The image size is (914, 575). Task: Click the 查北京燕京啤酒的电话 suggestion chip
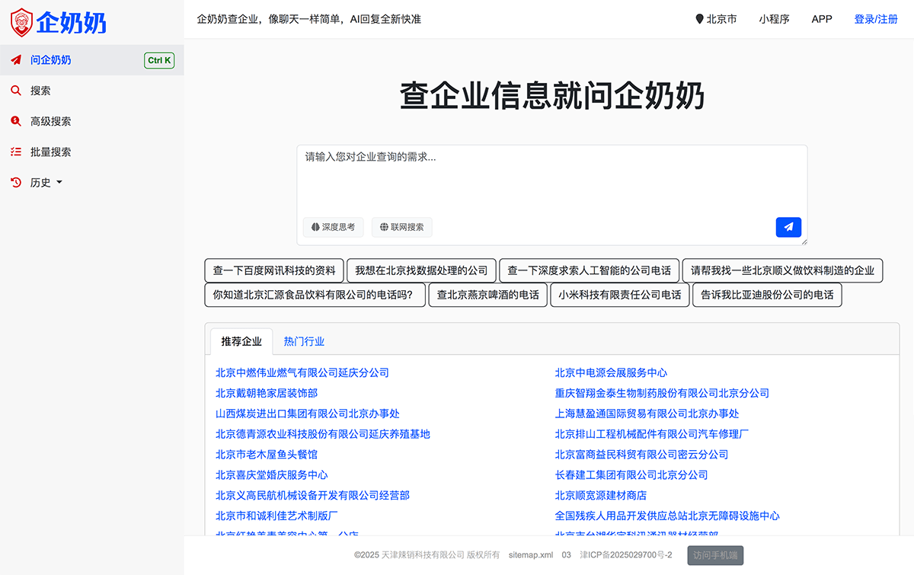coord(487,294)
